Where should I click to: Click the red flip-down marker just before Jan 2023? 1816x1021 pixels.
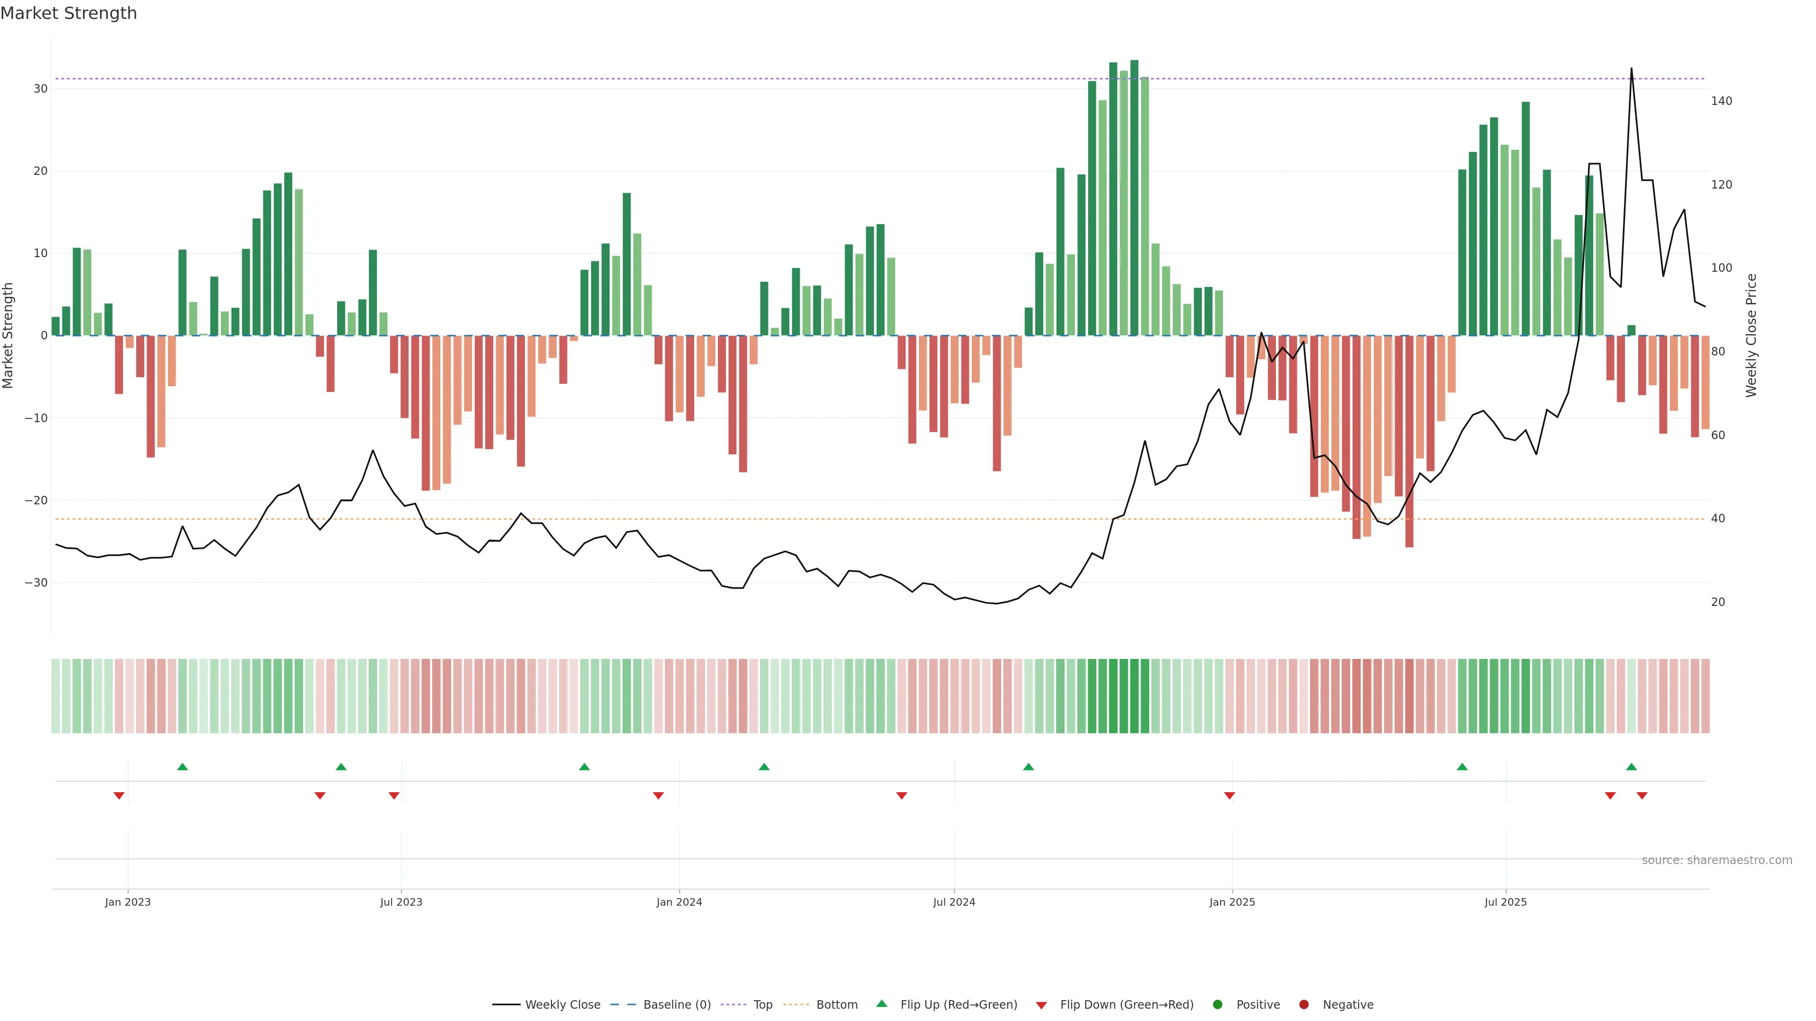pos(119,796)
